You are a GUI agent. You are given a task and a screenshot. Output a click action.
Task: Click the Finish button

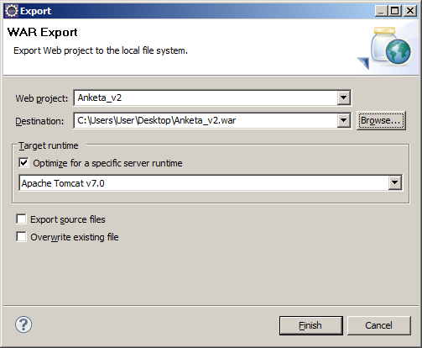(x=310, y=325)
